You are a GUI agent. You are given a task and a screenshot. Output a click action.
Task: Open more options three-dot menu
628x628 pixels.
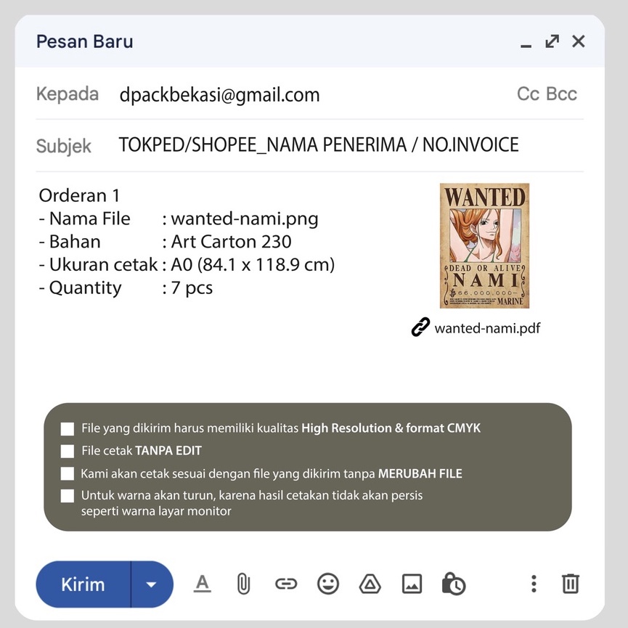pyautogui.click(x=534, y=584)
